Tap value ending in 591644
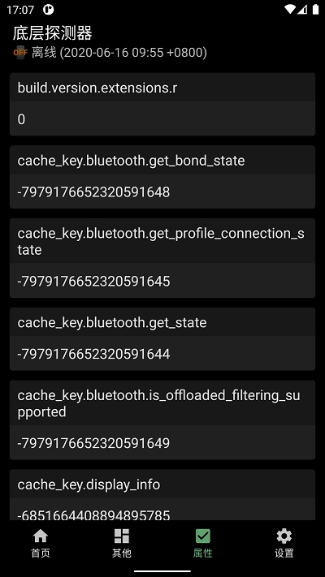Image resolution: width=325 pixels, height=577 pixels. tap(93, 354)
